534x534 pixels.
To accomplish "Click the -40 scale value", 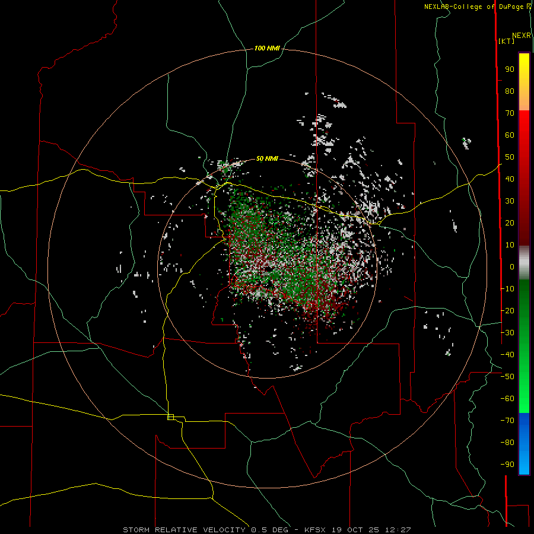I will click(x=507, y=355).
